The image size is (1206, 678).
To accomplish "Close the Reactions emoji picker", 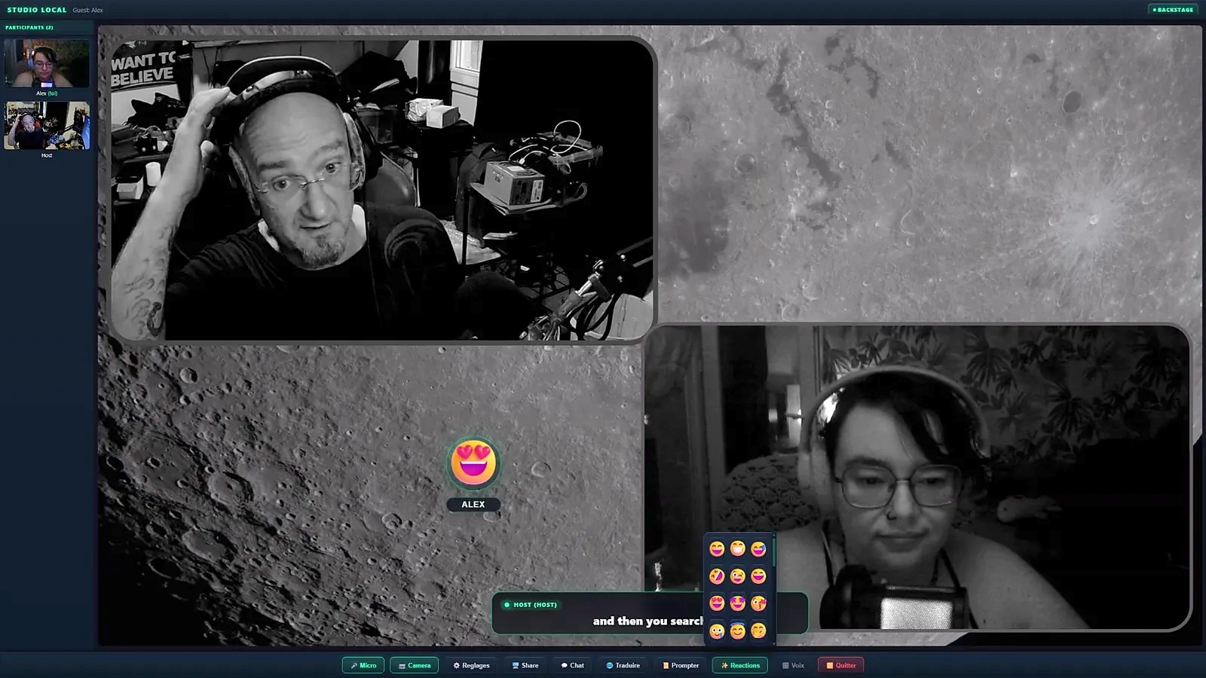I will [x=740, y=665].
